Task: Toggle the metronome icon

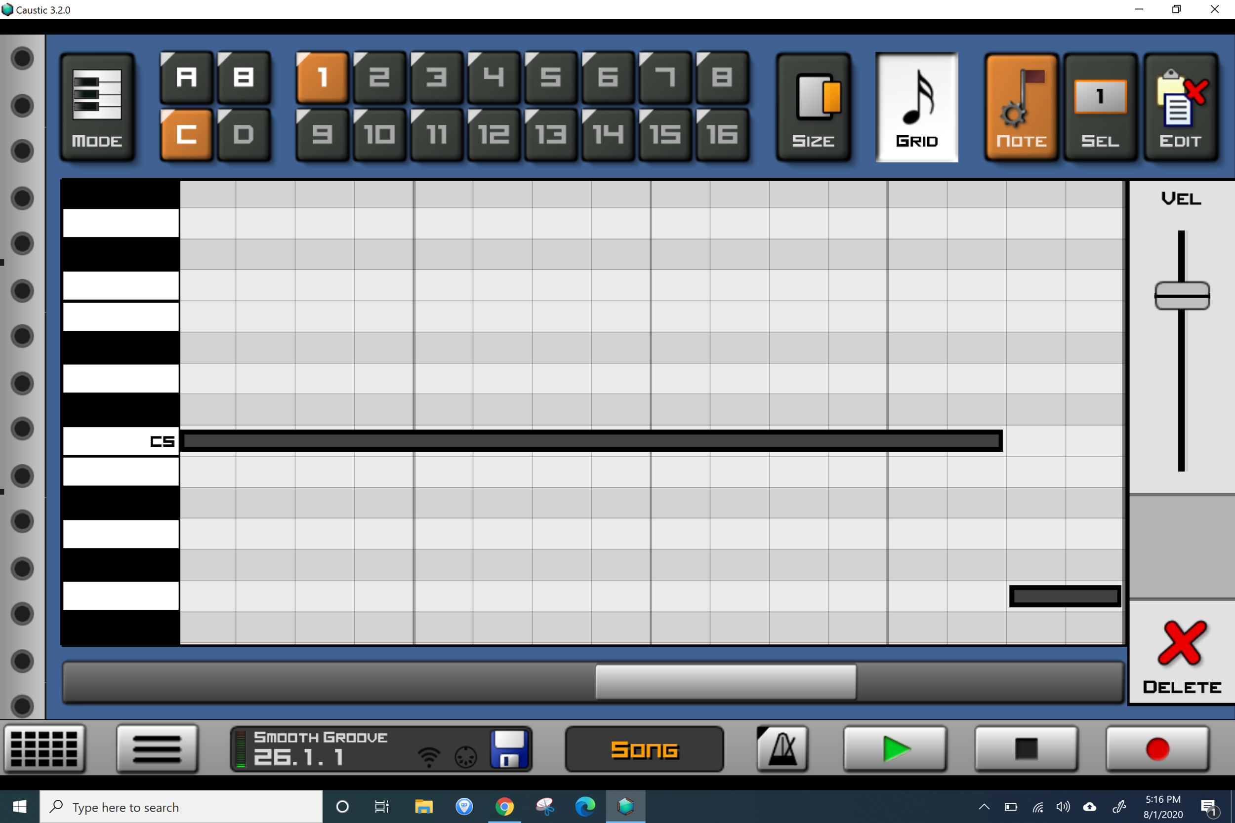Action: [782, 748]
